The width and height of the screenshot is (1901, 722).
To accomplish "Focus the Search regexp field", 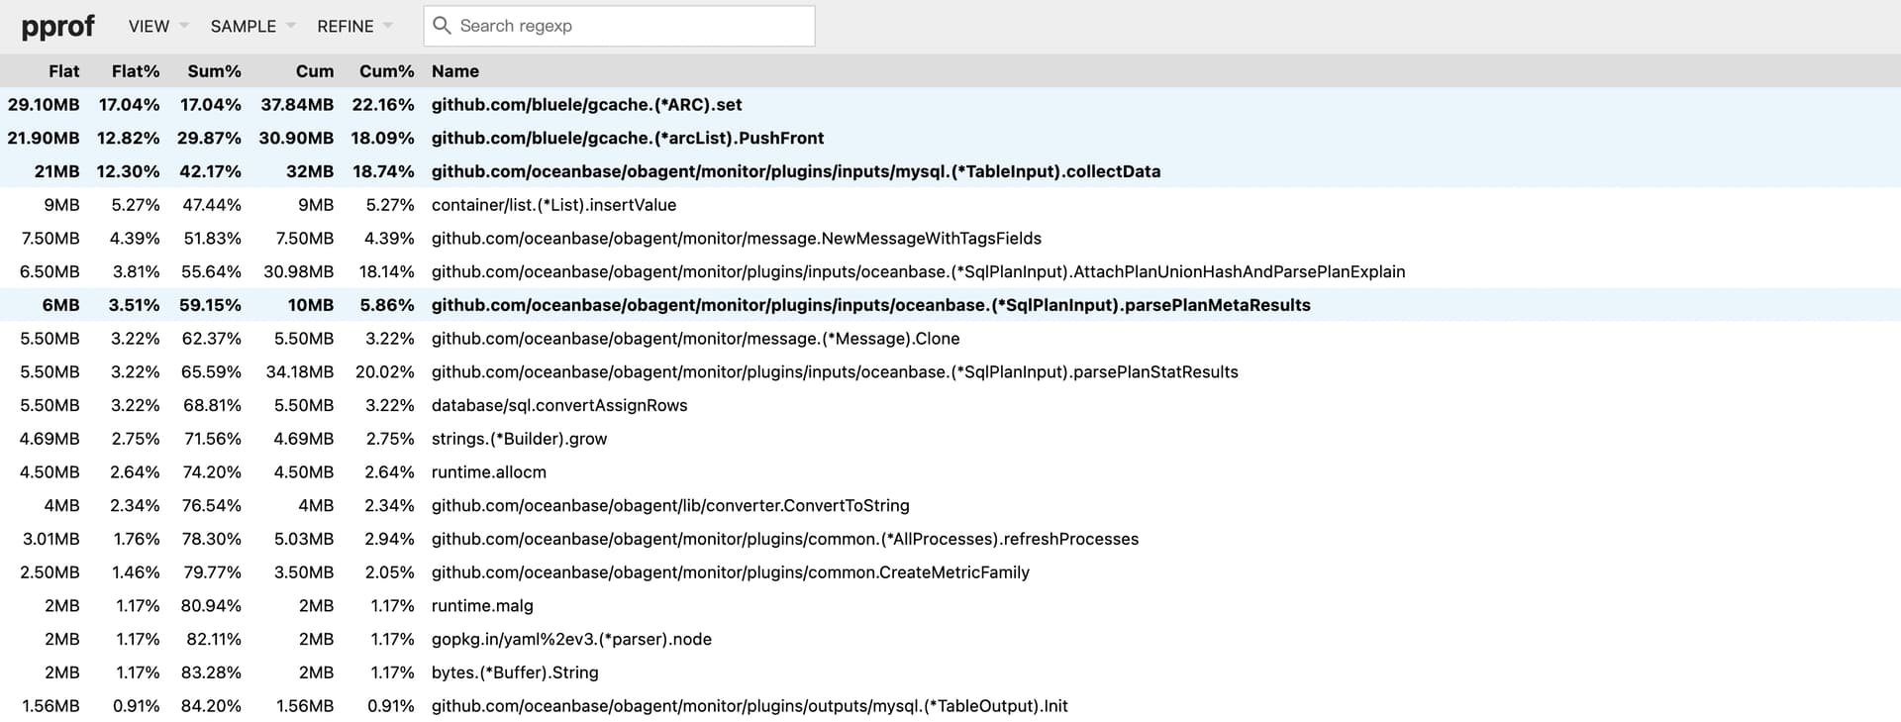I will 620,26.
